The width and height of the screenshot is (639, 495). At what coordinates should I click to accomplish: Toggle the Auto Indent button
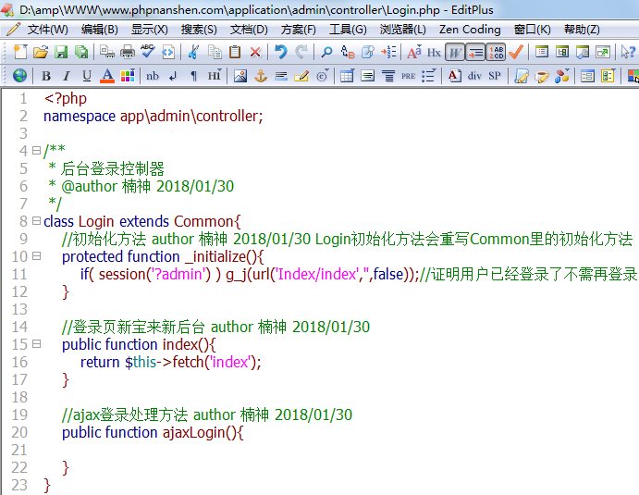point(475,52)
